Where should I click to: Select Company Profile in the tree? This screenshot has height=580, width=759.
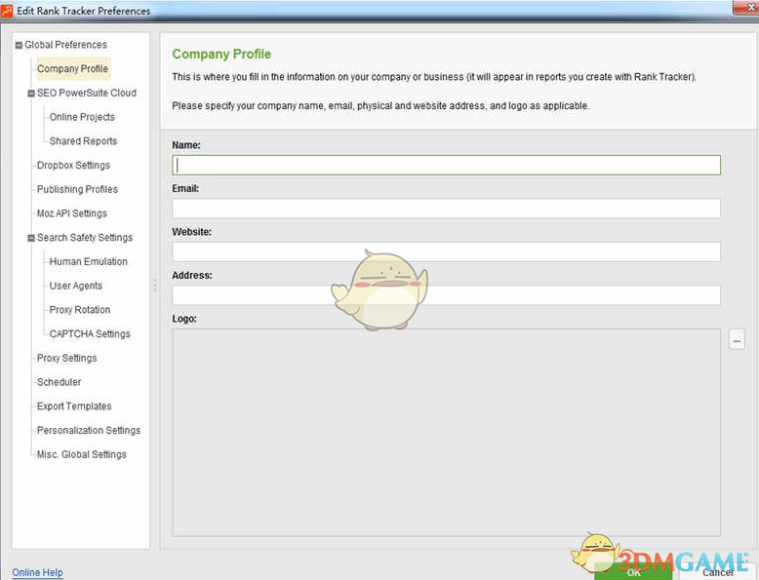[x=72, y=68]
